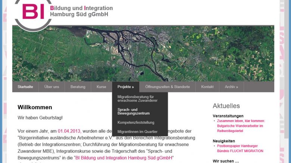The height and width of the screenshot is (163, 291).
Task: Open the Beratung menu item
Action: [x=78, y=87]
